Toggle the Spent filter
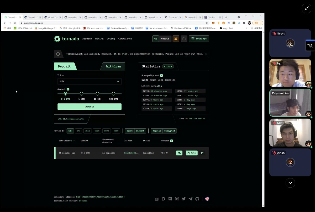Image resolution: width=315 pixels, height=212 pixels. coord(130,131)
